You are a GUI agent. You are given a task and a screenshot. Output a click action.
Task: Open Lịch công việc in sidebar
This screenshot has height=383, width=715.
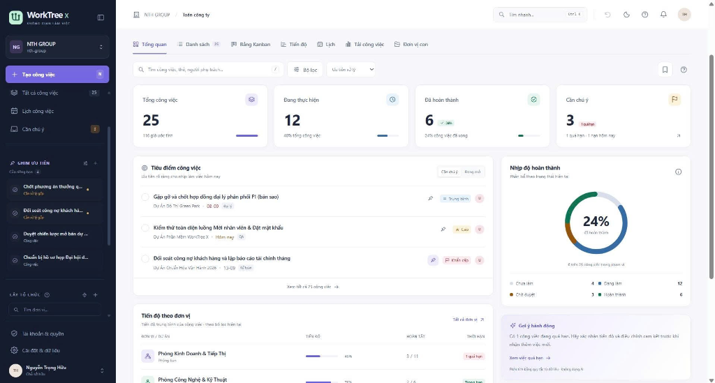[x=54, y=111]
